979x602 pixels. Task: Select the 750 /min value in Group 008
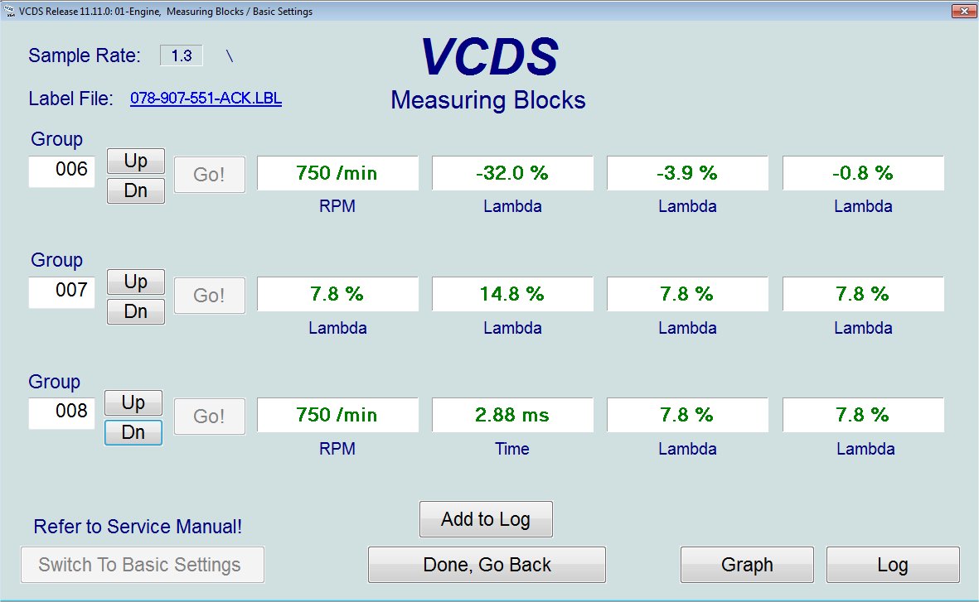coord(337,415)
